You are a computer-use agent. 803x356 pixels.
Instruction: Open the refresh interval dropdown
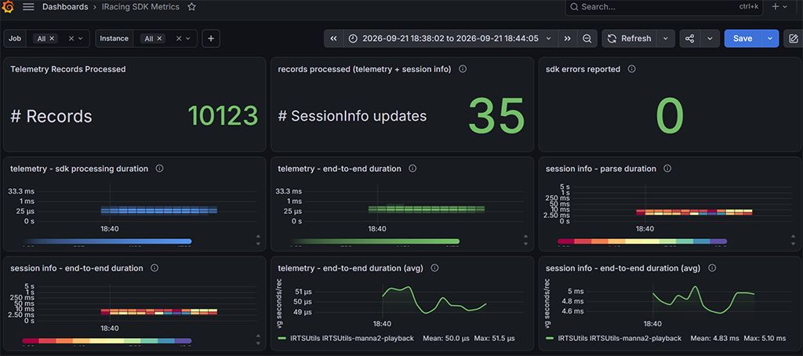pos(665,38)
